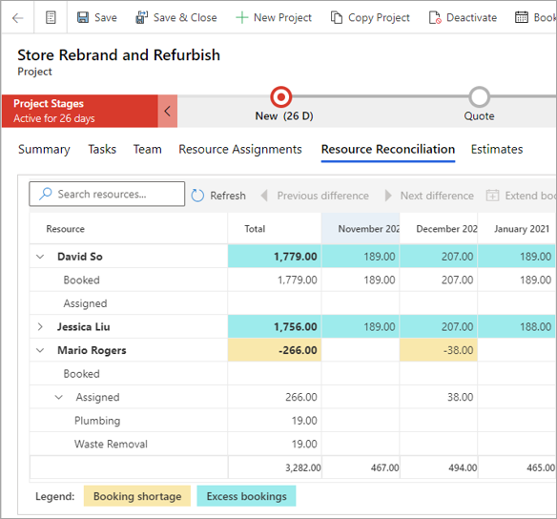The height and width of the screenshot is (519, 557).
Task: Click the grand total 3,282.00 cell
Action: coord(275,467)
